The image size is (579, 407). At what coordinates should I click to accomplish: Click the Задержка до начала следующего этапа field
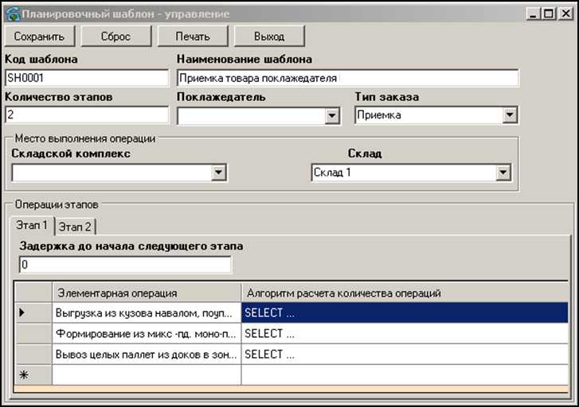(x=124, y=264)
